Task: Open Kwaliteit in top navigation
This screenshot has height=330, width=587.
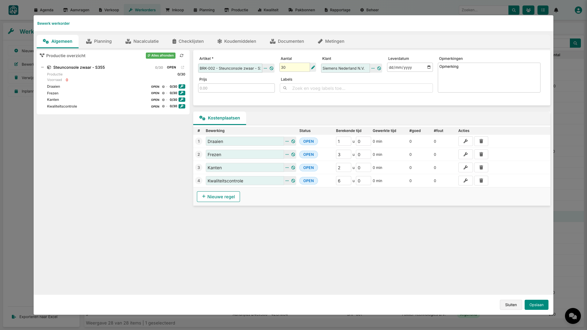Action: 268,10
